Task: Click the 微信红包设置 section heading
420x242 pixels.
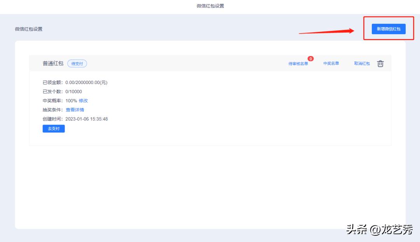Action: [x=29, y=29]
